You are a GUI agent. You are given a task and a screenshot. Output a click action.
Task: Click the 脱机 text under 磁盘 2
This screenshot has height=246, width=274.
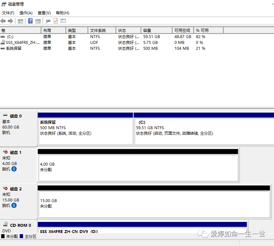point(6,205)
